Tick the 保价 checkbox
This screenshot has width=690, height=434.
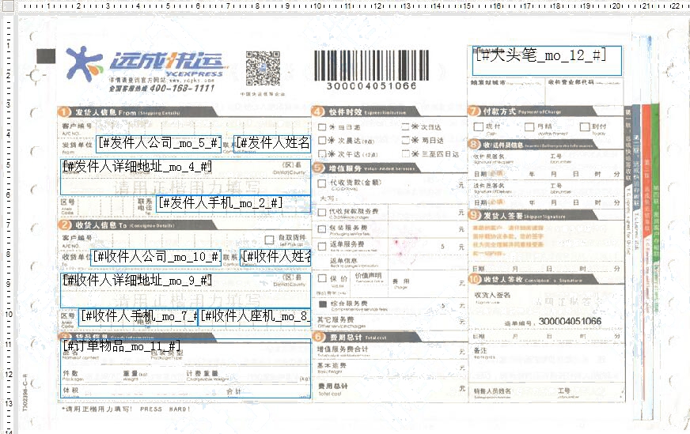(322, 278)
